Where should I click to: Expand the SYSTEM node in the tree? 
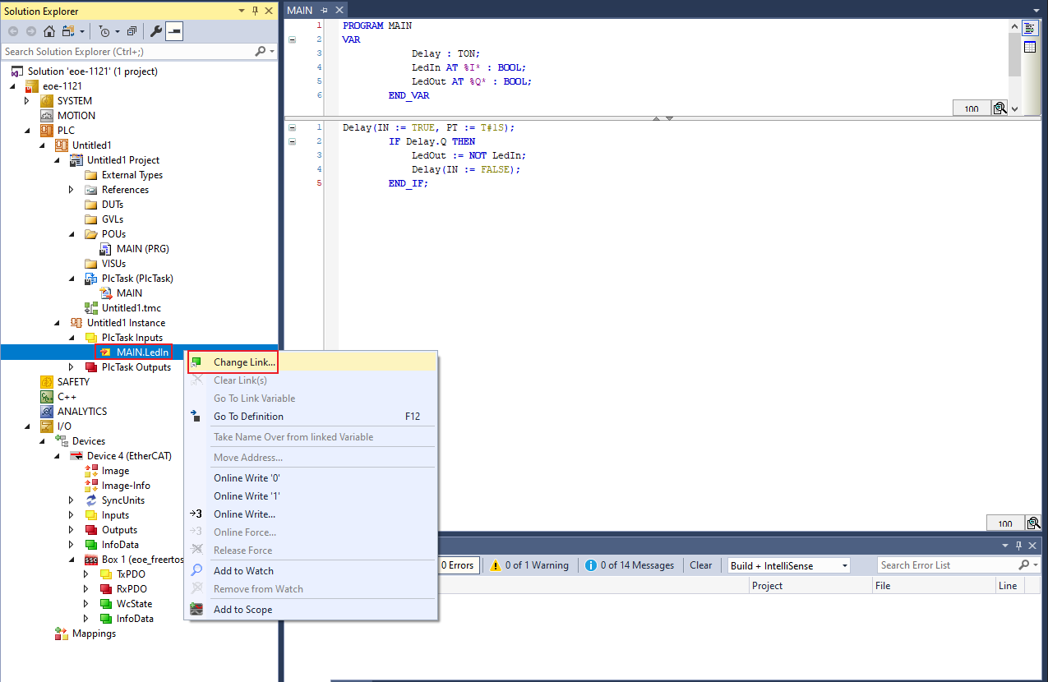27,101
